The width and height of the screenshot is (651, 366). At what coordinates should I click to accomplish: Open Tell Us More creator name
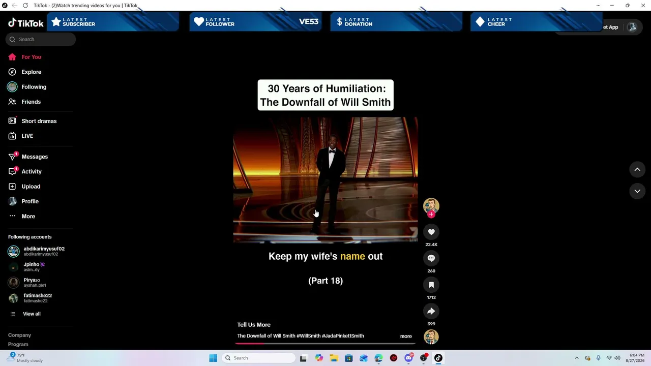254,325
